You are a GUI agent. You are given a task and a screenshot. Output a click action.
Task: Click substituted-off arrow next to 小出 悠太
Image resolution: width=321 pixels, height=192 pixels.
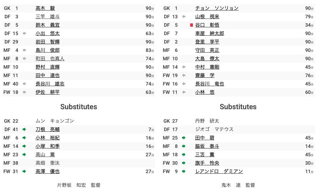[x=24, y=34]
